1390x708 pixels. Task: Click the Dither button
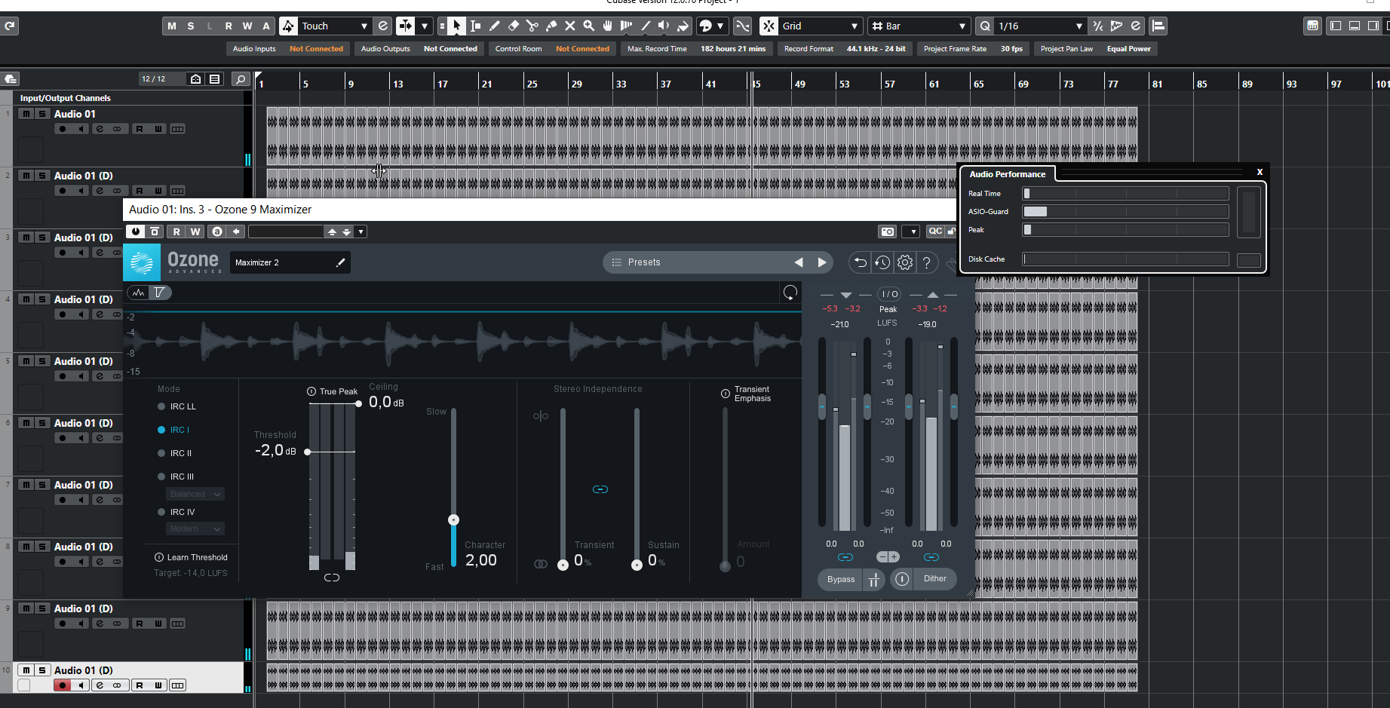[x=934, y=579]
